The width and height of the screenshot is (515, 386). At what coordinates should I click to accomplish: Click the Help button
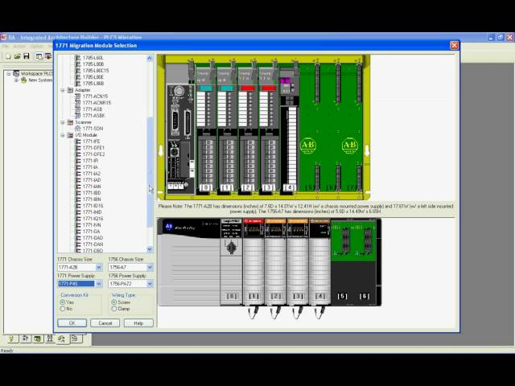coord(138,323)
